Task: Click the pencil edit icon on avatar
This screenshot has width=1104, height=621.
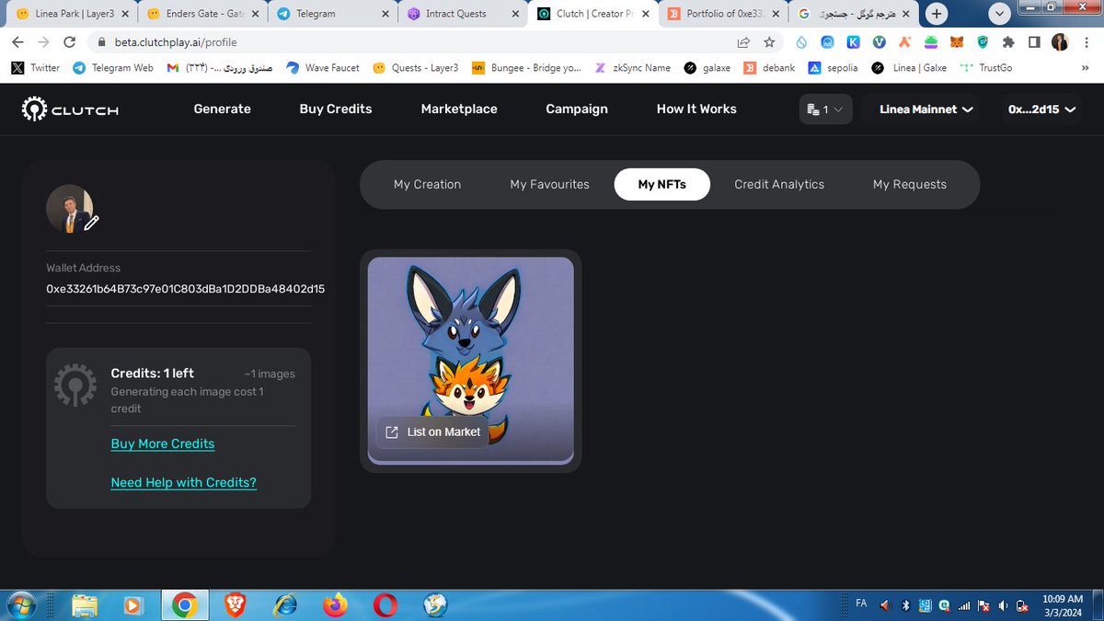Action: point(91,222)
